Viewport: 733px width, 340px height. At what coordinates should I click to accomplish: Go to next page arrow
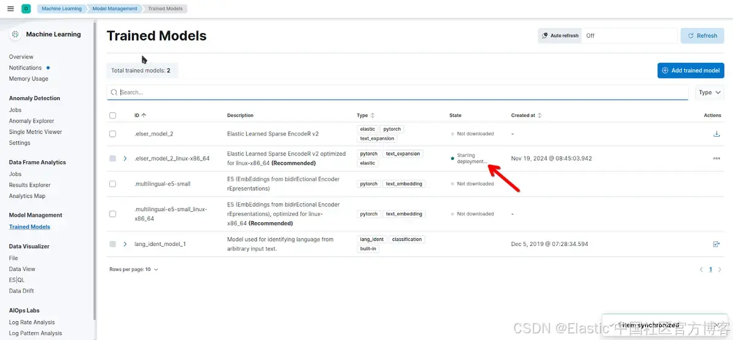click(x=720, y=269)
